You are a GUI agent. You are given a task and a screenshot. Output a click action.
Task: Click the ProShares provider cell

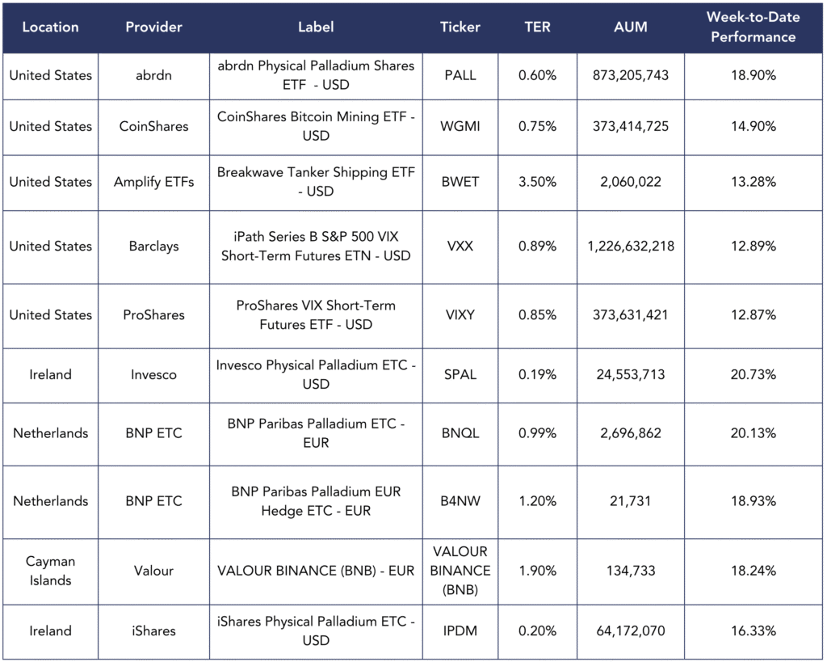point(153,314)
